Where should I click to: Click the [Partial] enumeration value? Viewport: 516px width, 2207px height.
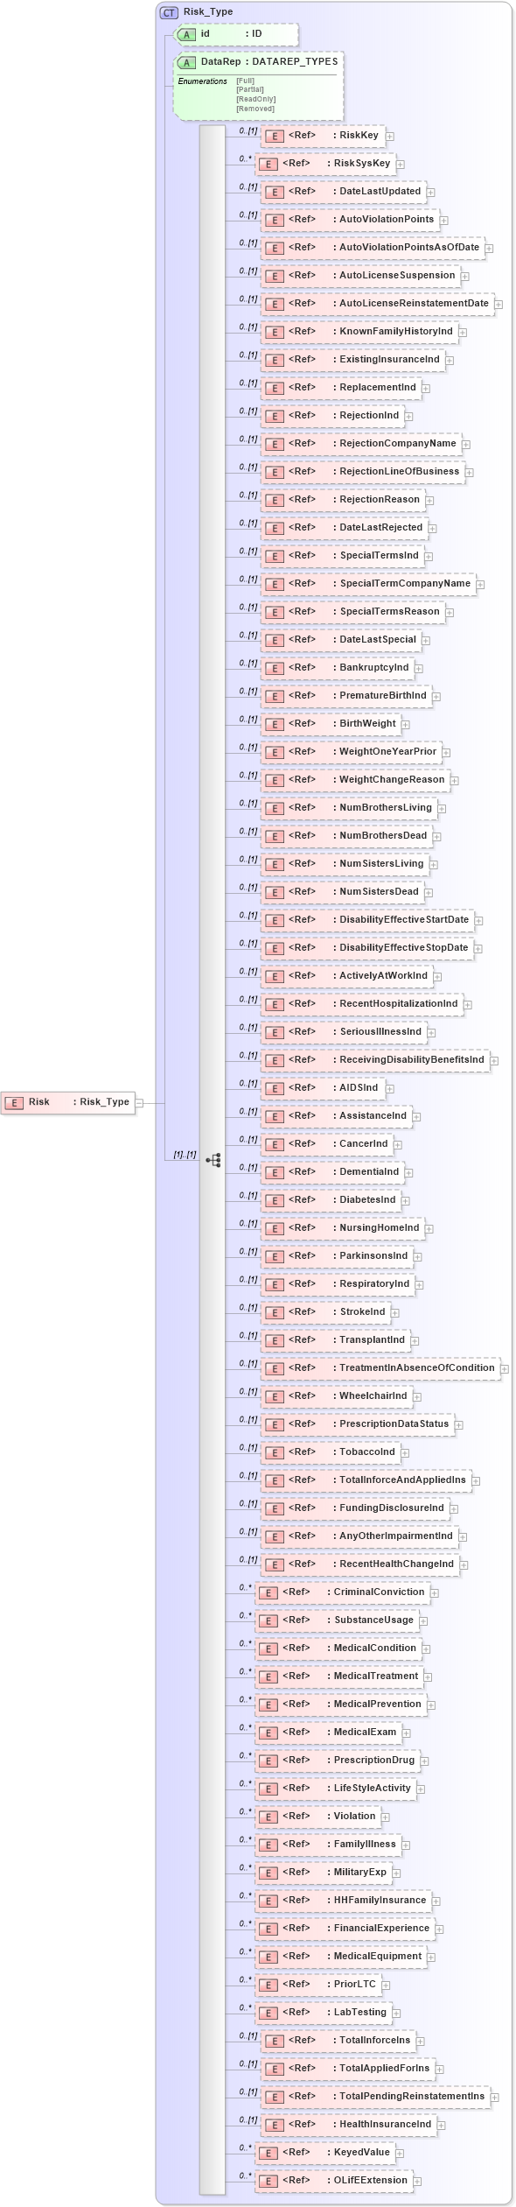point(249,90)
